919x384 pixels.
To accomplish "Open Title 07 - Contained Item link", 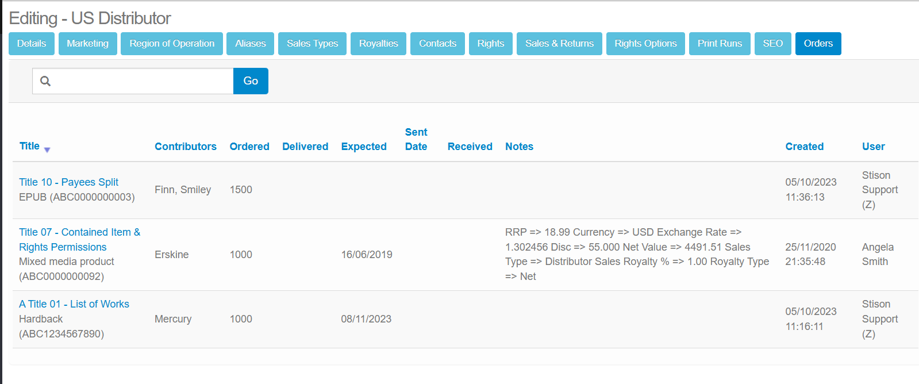I will click(x=79, y=232).
